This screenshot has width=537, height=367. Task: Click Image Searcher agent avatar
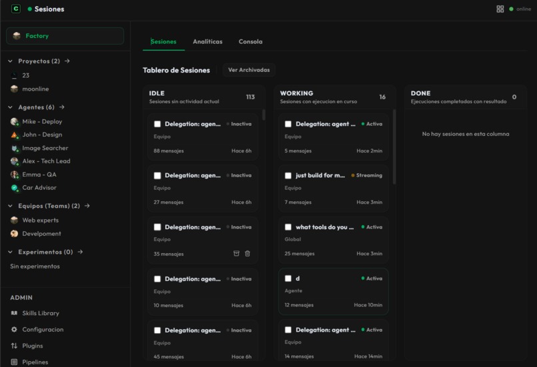click(x=15, y=149)
